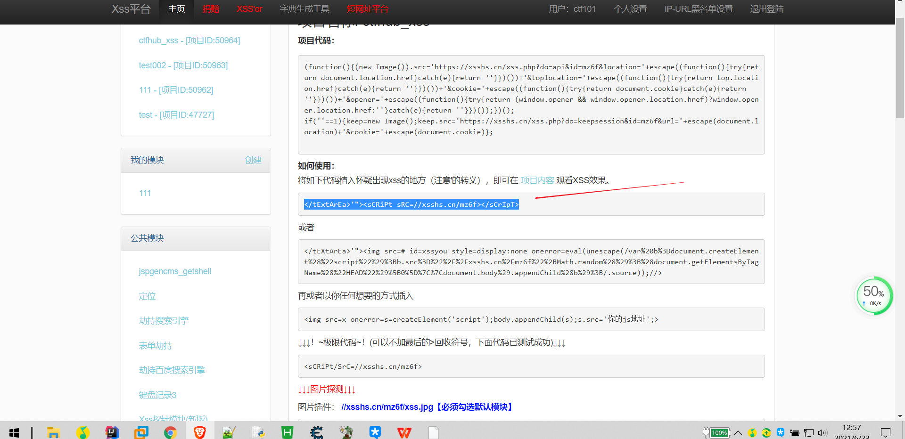Click 创建 in 我的模块 panel
The image size is (905, 439).
(253, 160)
